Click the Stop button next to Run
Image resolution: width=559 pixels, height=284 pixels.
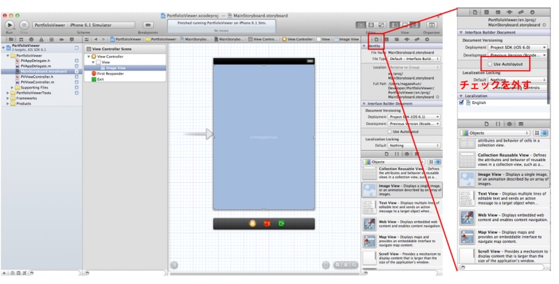coord(25,25)
